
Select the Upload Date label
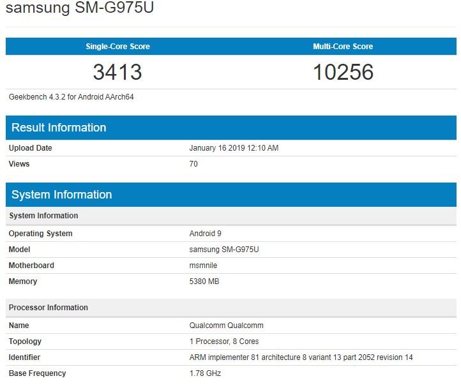point(30,148)
